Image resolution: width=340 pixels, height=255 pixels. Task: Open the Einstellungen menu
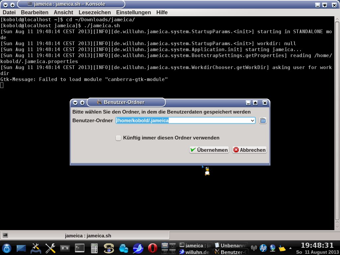(133, 12)
